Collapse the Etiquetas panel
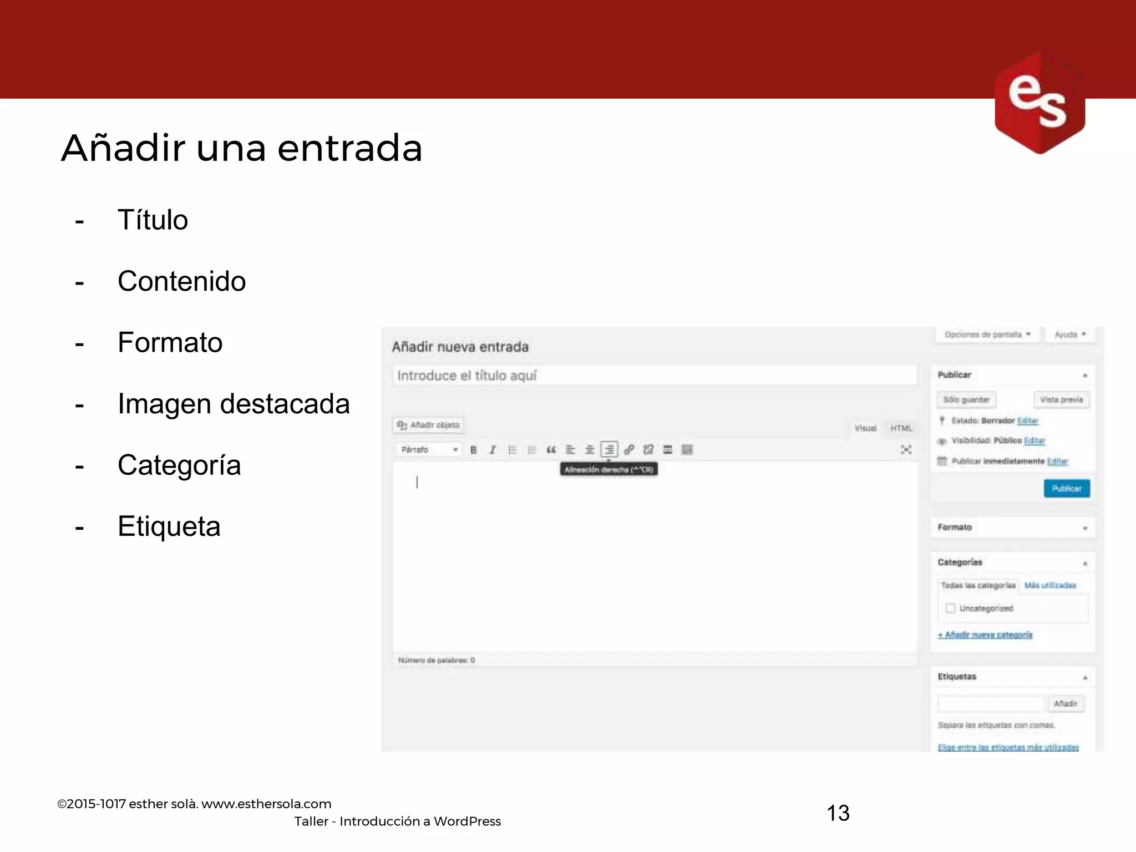Viewport: 1136px width, 852px height. (1085, 677)
